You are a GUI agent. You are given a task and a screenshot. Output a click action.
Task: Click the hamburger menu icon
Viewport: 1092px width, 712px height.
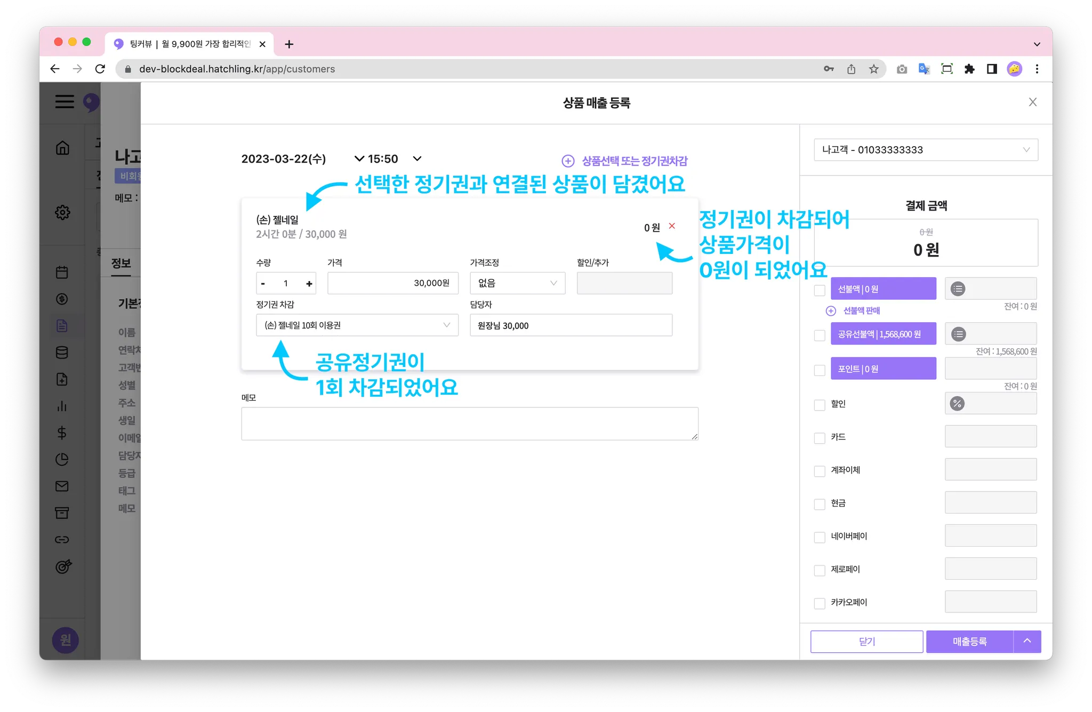pos(65,102)
